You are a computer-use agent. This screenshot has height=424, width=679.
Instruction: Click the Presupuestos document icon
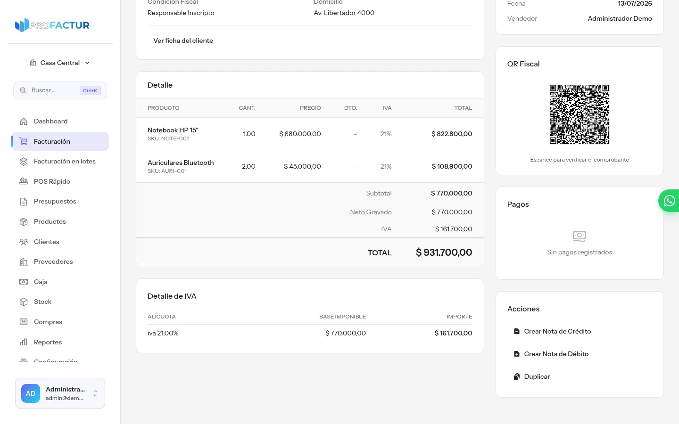[24, 202]
